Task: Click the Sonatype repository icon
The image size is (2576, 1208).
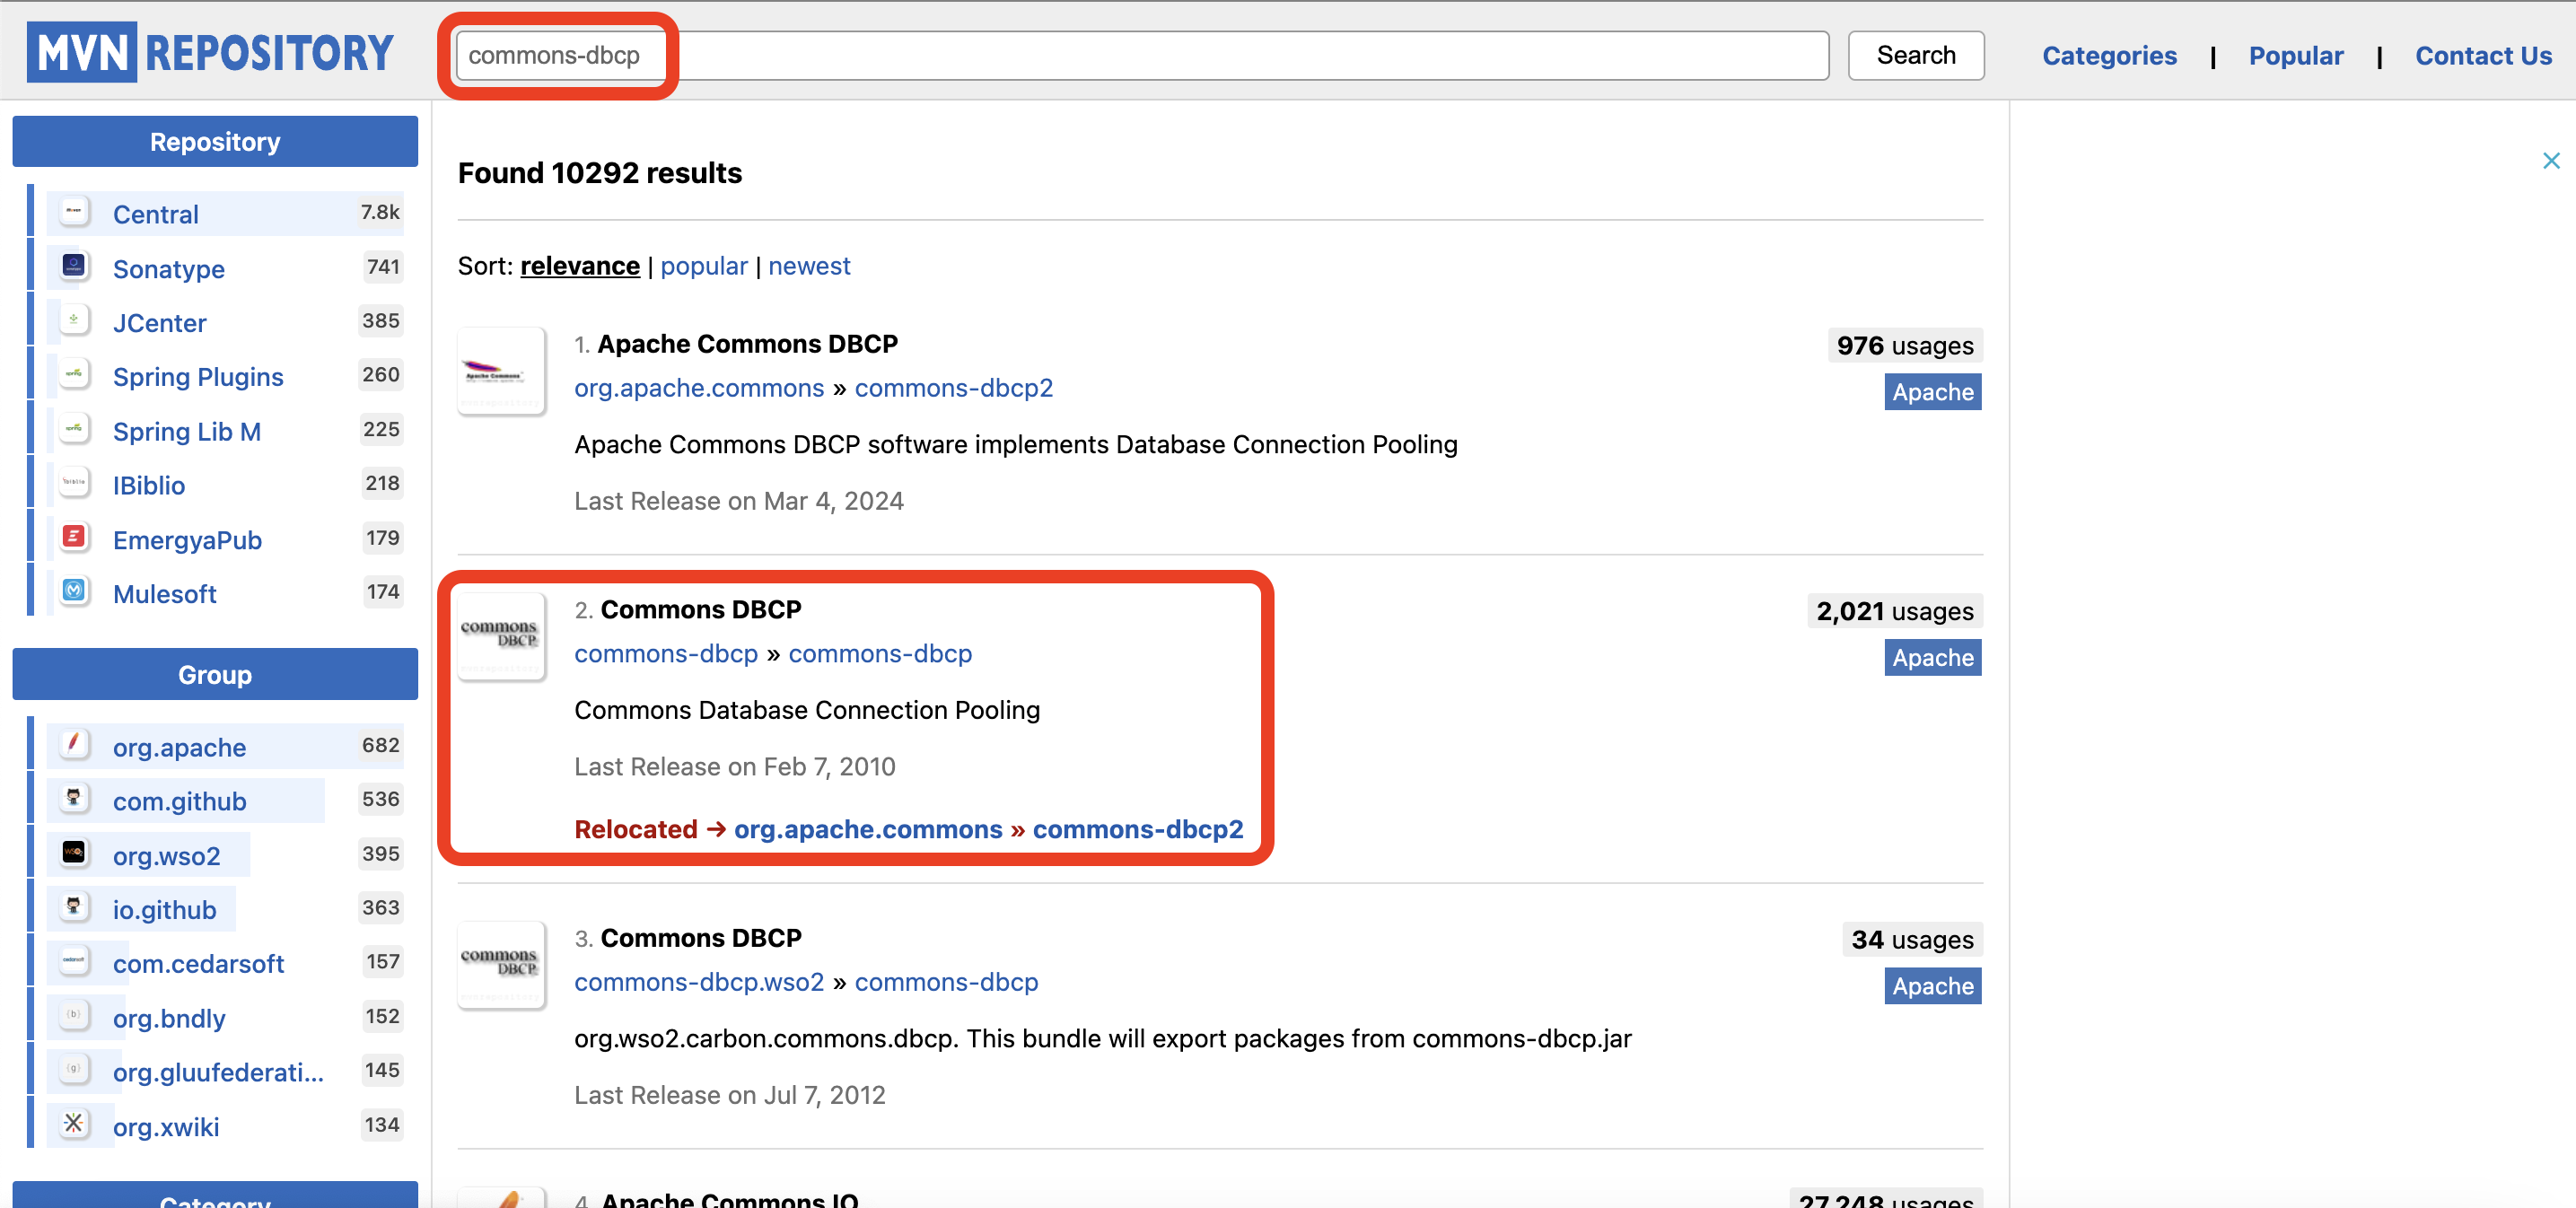Action: tap(74, 265)
